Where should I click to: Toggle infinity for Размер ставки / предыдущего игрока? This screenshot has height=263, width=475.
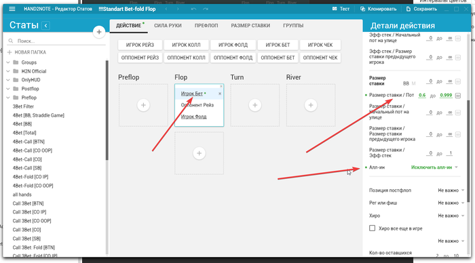click(458, 134)
